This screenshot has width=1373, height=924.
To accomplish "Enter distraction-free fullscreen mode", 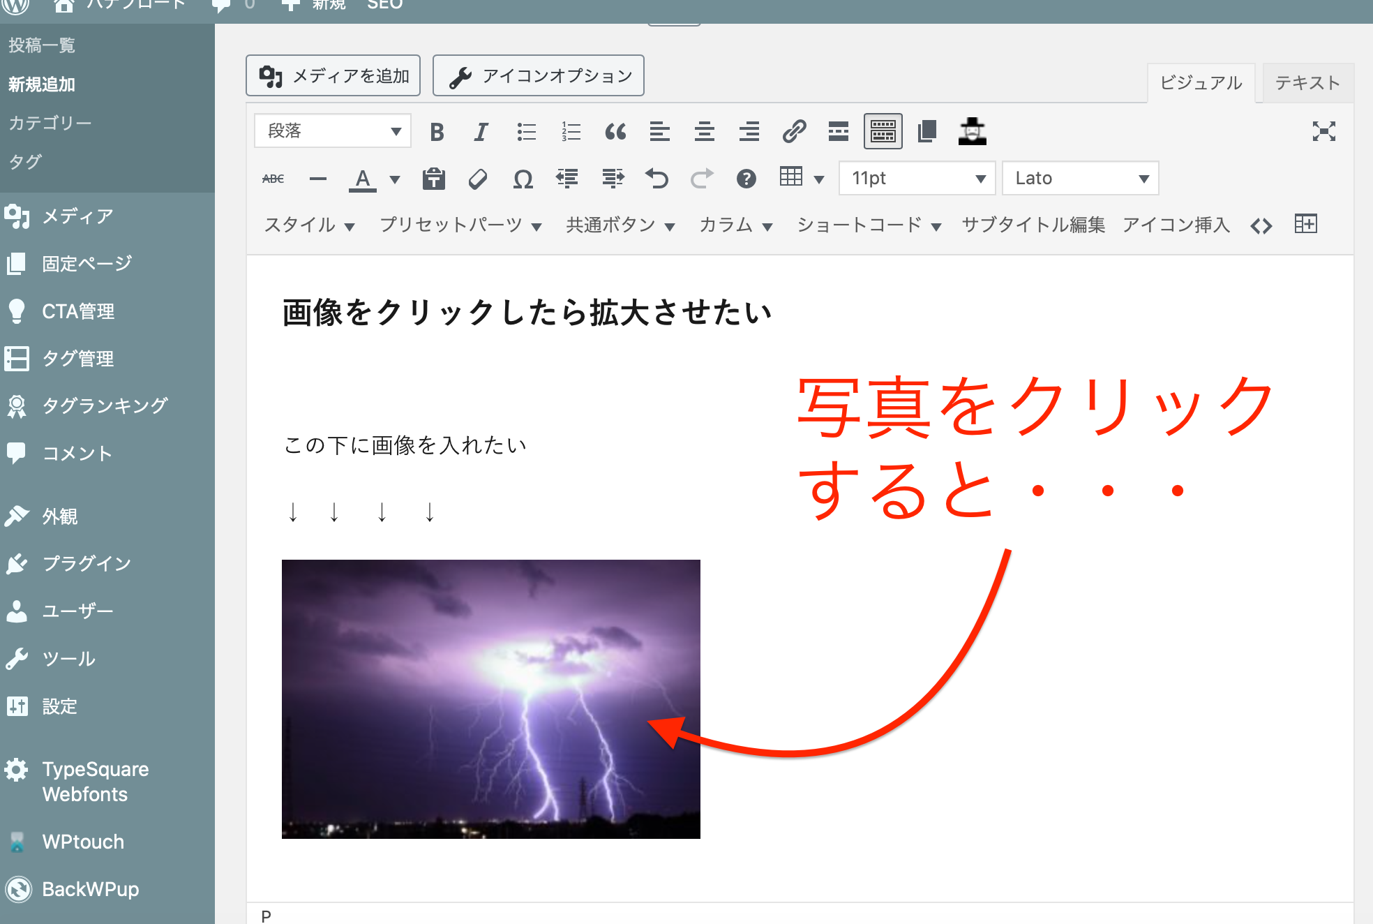I will pos(1323,131).
